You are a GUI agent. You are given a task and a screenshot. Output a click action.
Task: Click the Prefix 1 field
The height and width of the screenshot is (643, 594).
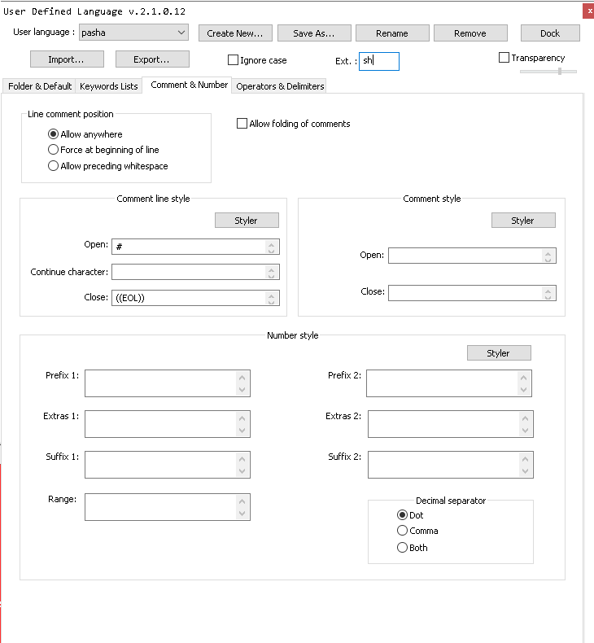click(x=168, y=383)
